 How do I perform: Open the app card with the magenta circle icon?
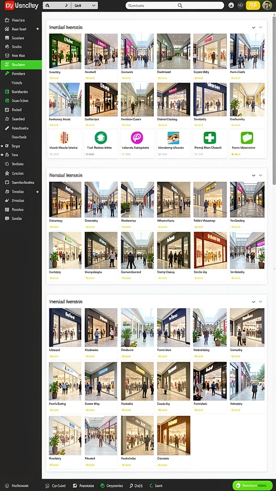[137, 143]
